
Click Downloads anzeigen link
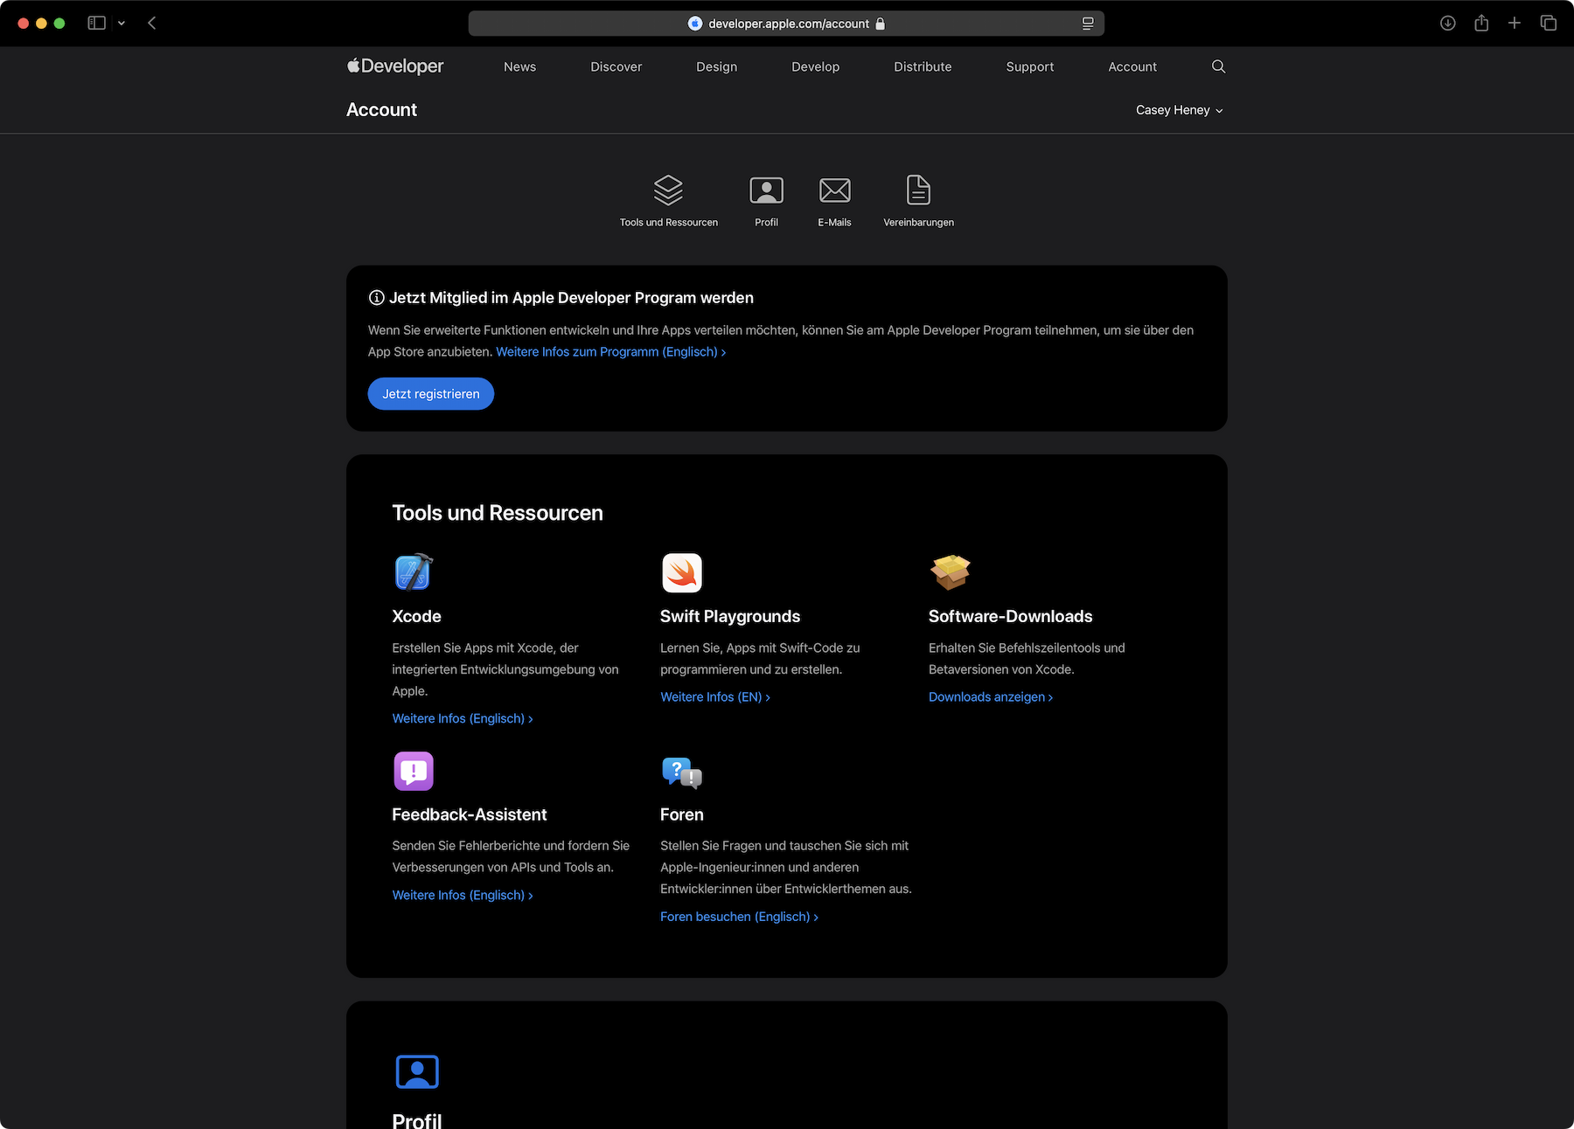(991, 696)
